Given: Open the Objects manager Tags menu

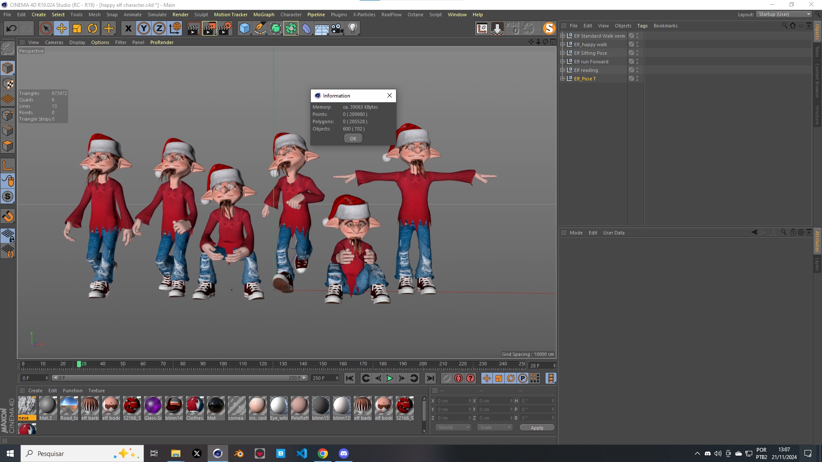Looking at the screenshot, I should point(642,26).
